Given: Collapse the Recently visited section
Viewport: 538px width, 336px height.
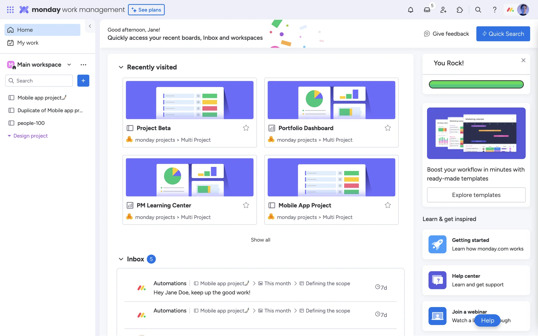Looking at the screenshot, I should pos(121,67).
